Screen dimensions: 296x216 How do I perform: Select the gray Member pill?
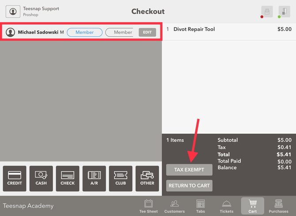coord(119,32)
